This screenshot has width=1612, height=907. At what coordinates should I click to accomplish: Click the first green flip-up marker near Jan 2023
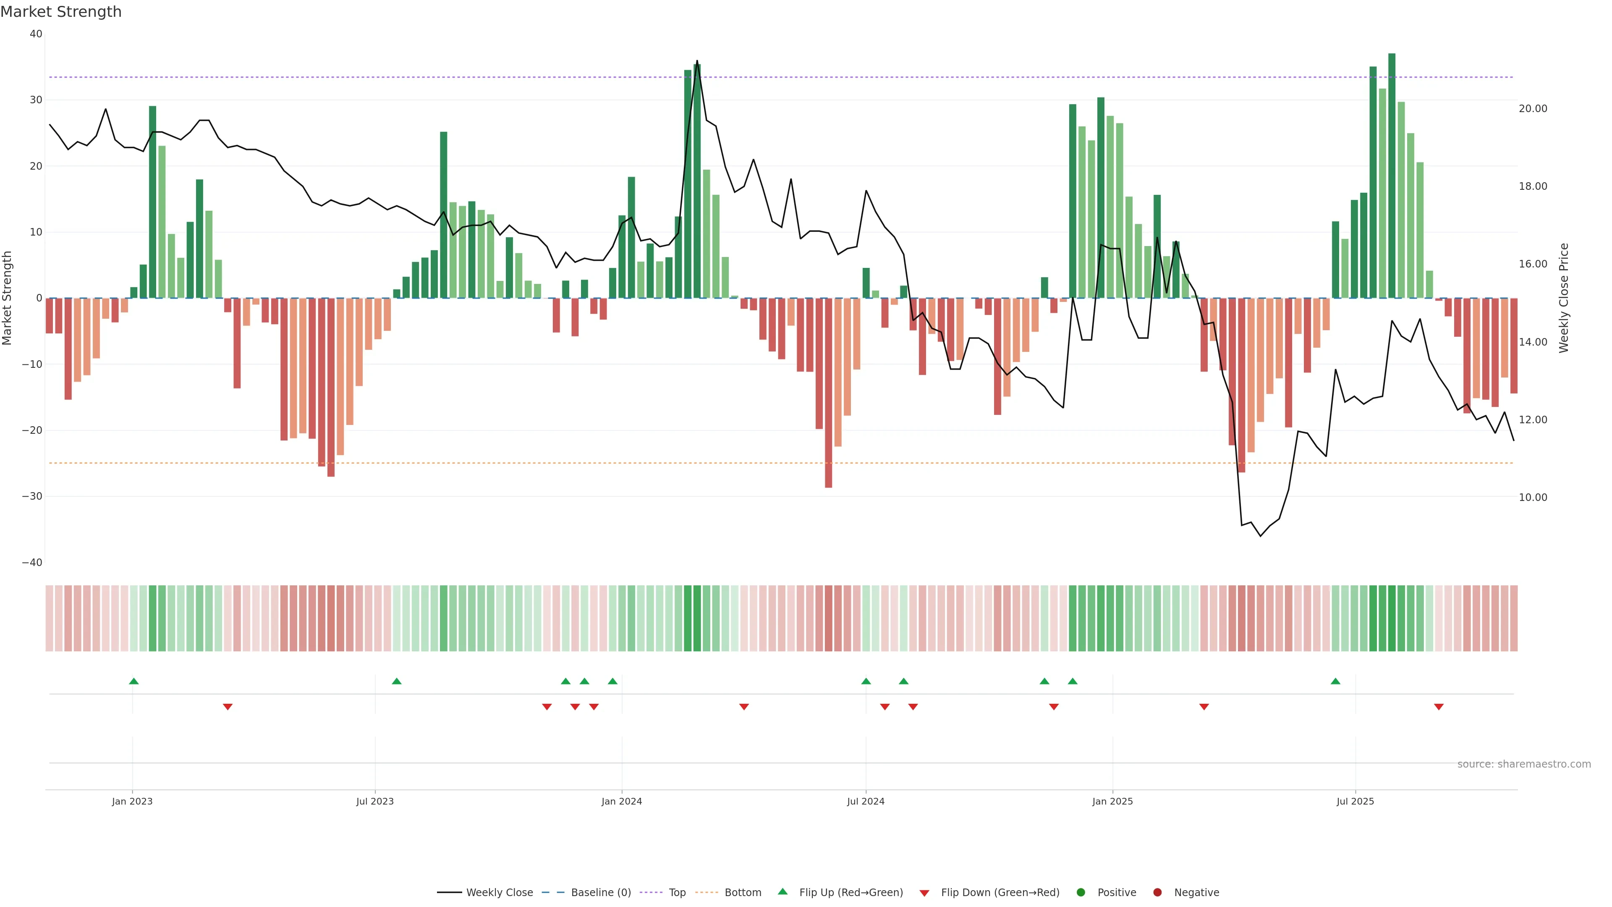pyautogui.click(x=133, y=681)
